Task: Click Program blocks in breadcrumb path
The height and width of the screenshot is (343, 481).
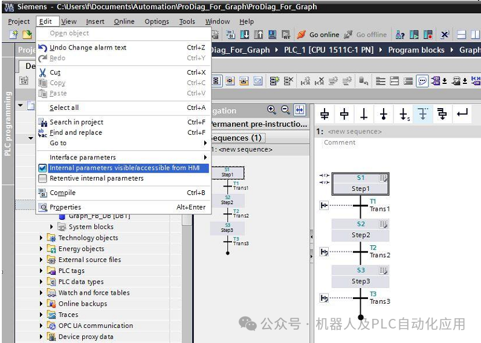Action: coord(416,50)
